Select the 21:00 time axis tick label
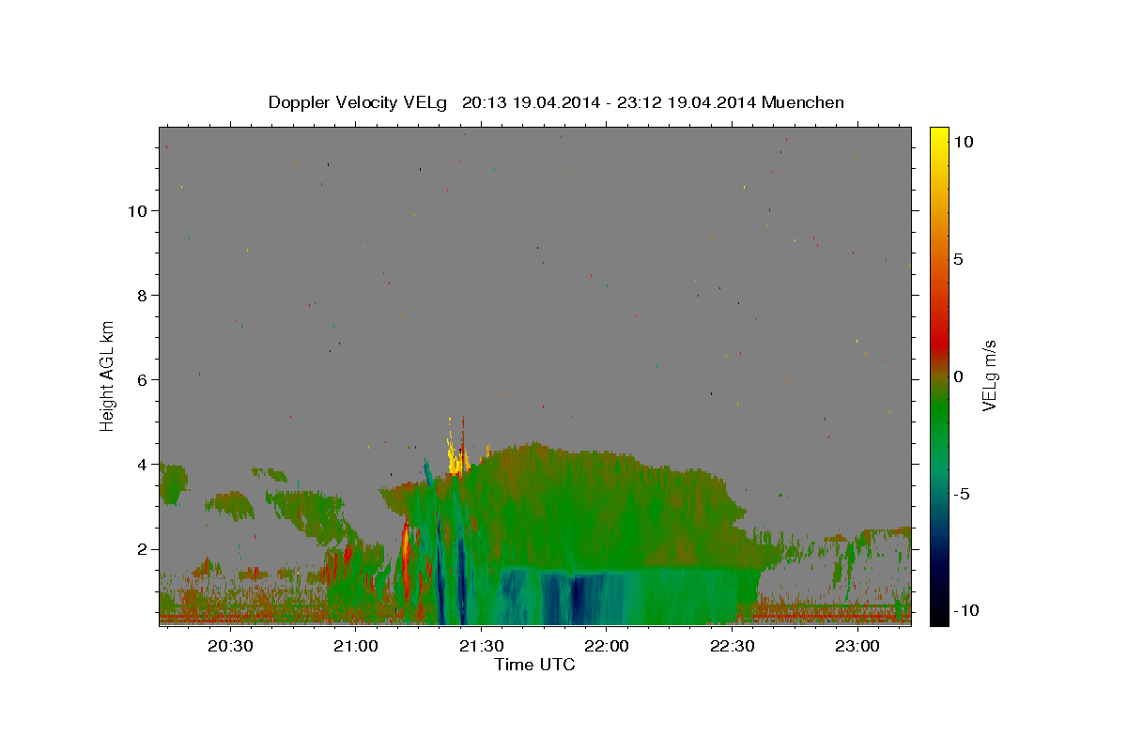The image size is (1127, 751). coord(355,646)
